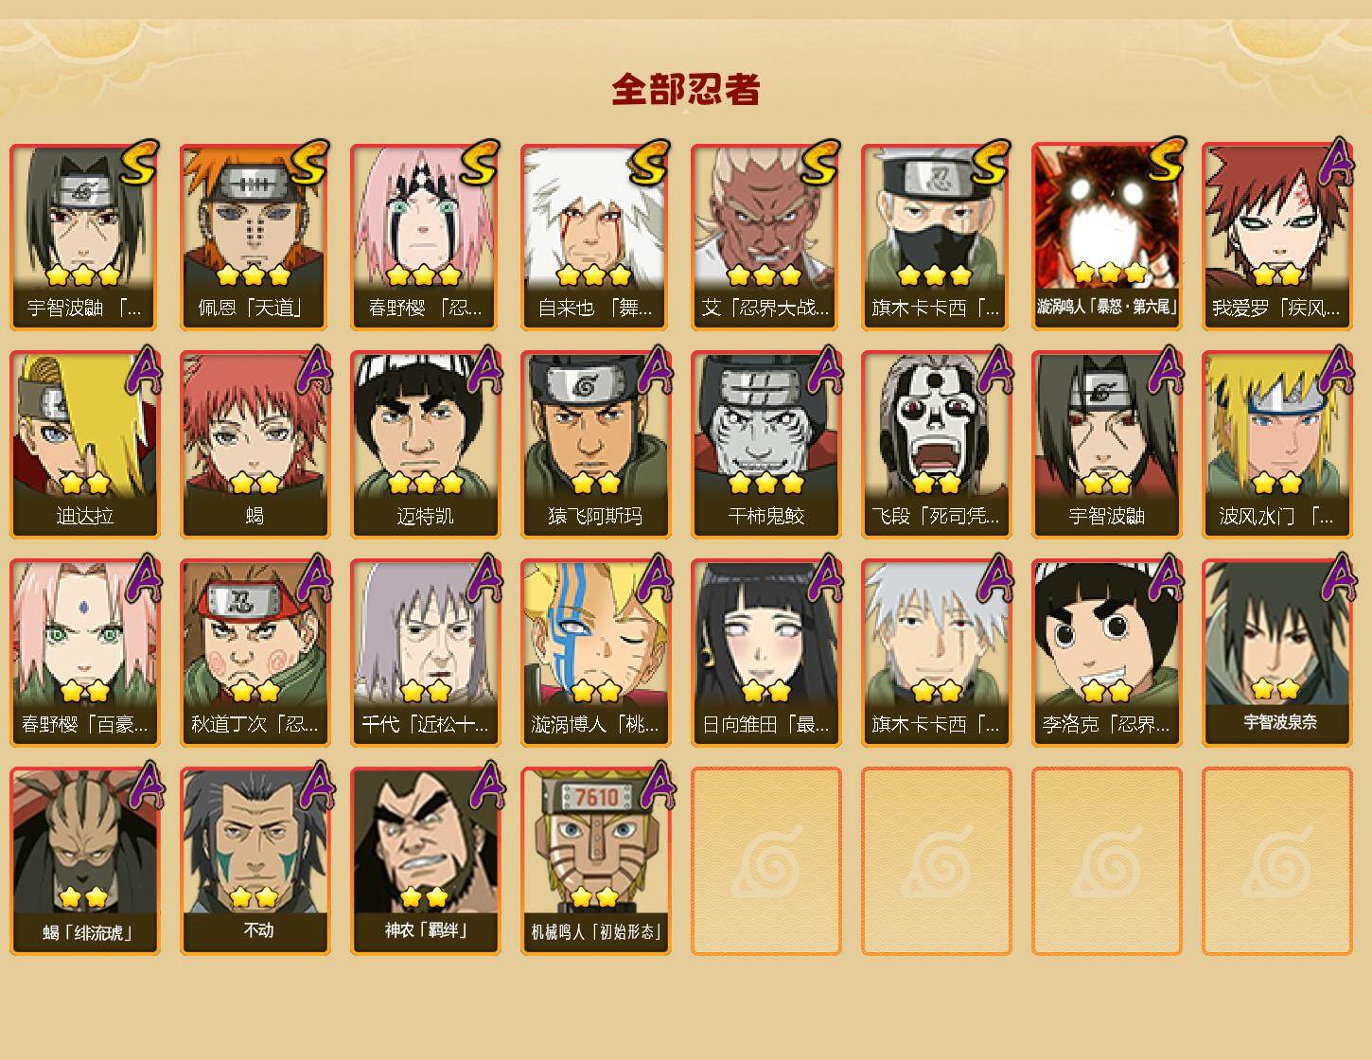Open the 漩涡鸣人「暴怒·第六尾」 card
This screenshot has width=1372, height=1060.
(x=1107, y=237)
